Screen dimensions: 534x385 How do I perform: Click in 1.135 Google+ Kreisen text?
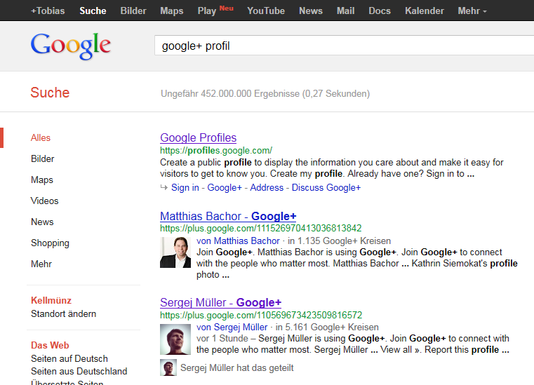pyautogui.click(x=339, y=241)
